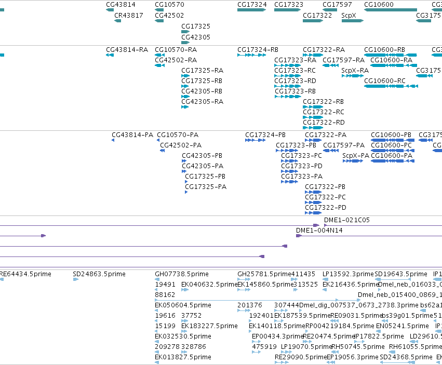Click transcript CG17323-RA label

296,60
